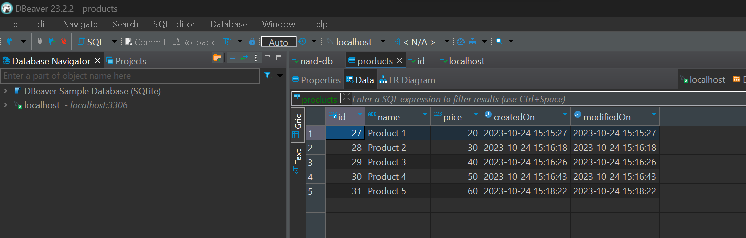Open the id column filter dropdown
The image size is (746, 238).
360,115
